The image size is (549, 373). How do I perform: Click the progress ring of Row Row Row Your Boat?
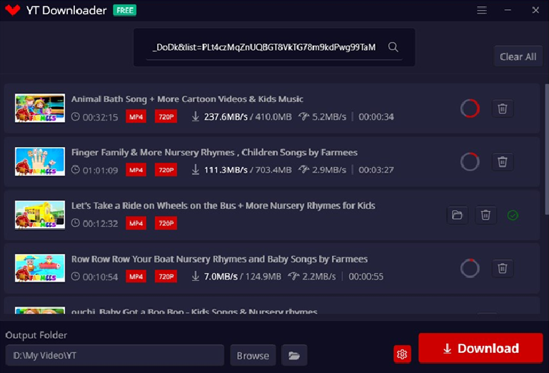[x=470, y=268]
